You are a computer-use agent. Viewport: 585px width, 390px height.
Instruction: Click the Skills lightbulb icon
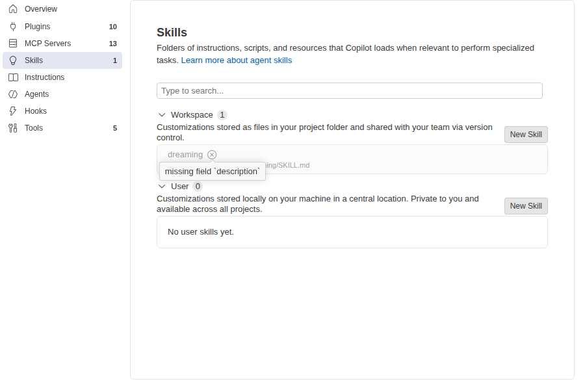[13, 60]
